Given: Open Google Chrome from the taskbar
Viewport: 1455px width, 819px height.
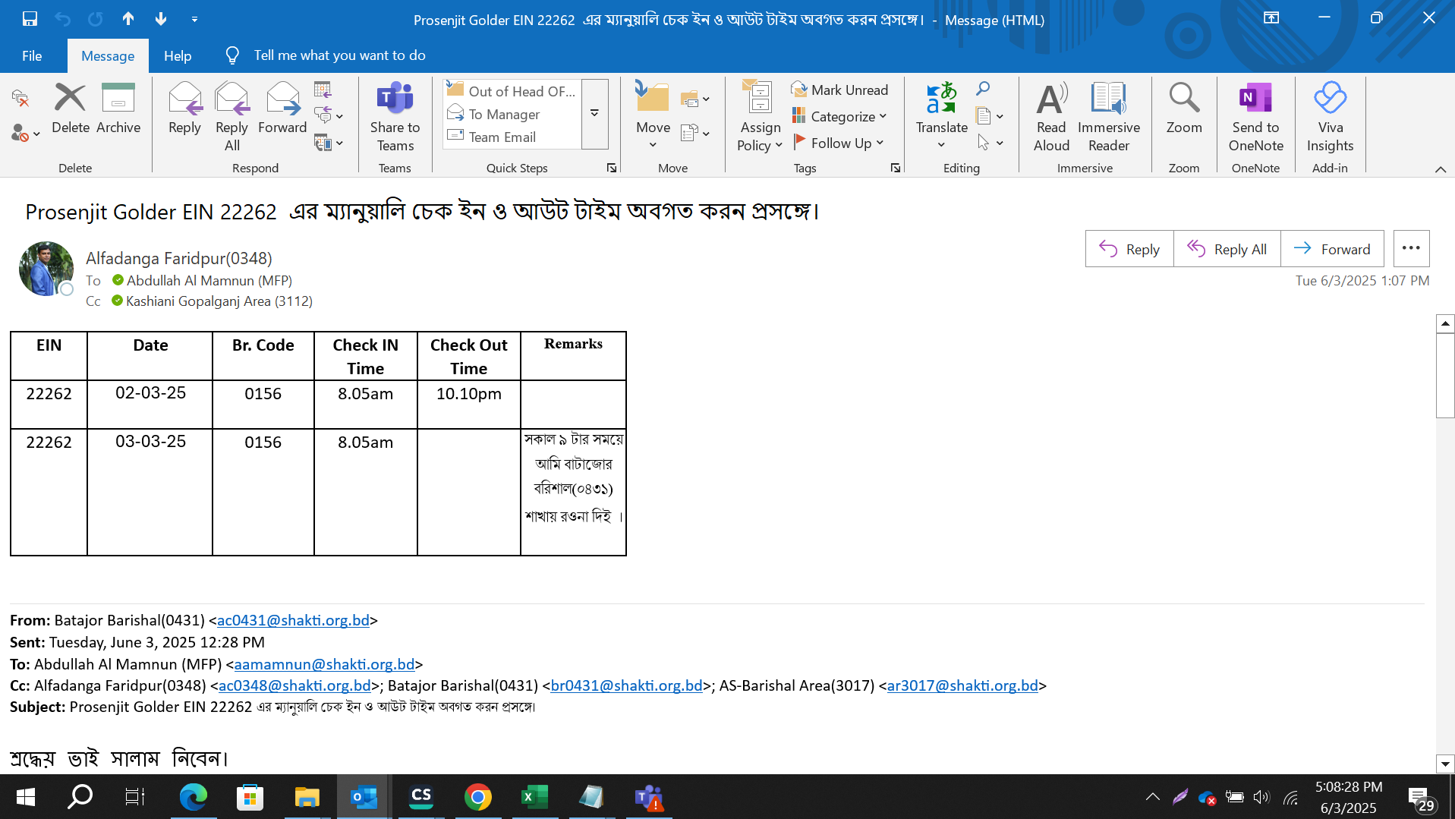Looking at the screenshot, I should coord(477,797).
